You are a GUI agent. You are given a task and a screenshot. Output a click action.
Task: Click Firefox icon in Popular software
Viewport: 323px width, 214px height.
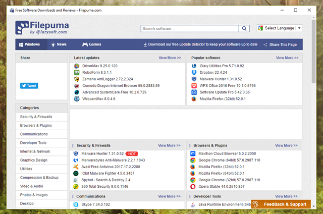pos(194,99)
